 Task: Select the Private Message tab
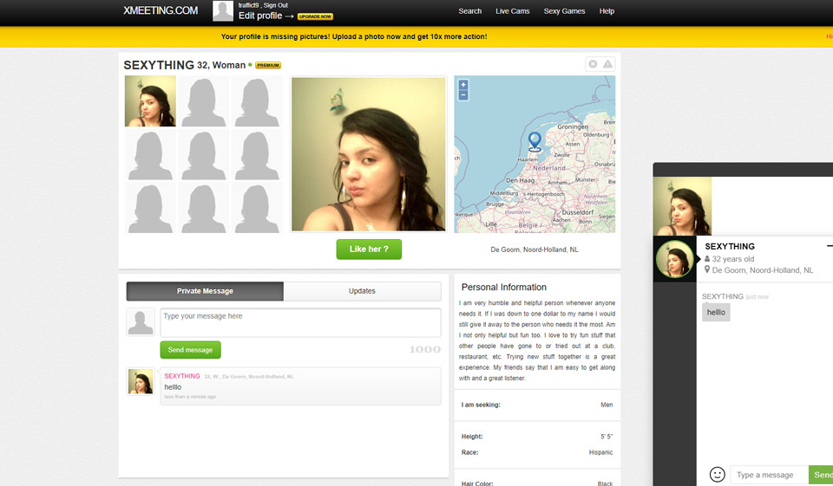click(x=205, y=291)
